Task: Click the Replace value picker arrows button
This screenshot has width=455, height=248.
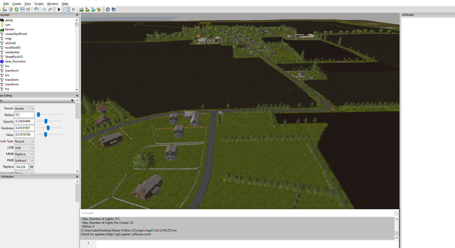Action: pyautogui.click(x=32, y=167)
